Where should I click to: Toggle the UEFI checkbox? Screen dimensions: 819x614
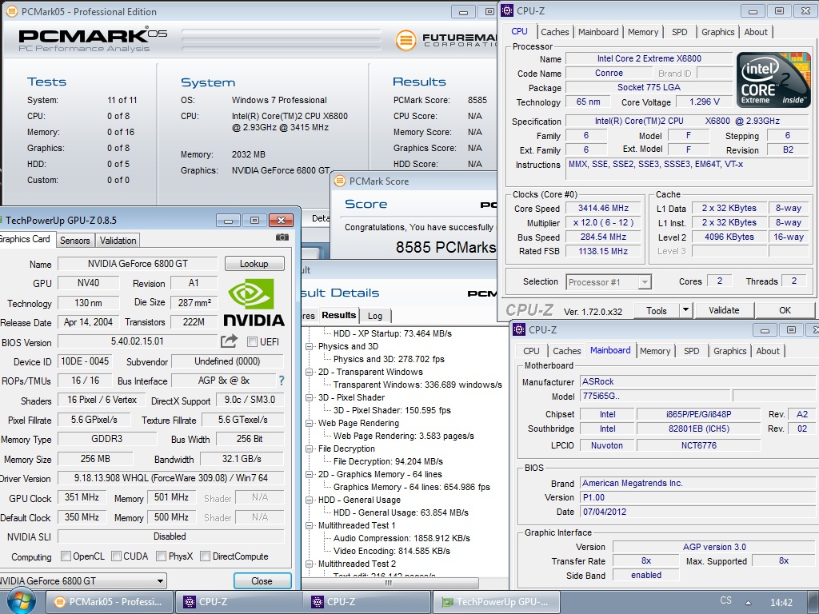pyautogui.click(x=252, y=342)
